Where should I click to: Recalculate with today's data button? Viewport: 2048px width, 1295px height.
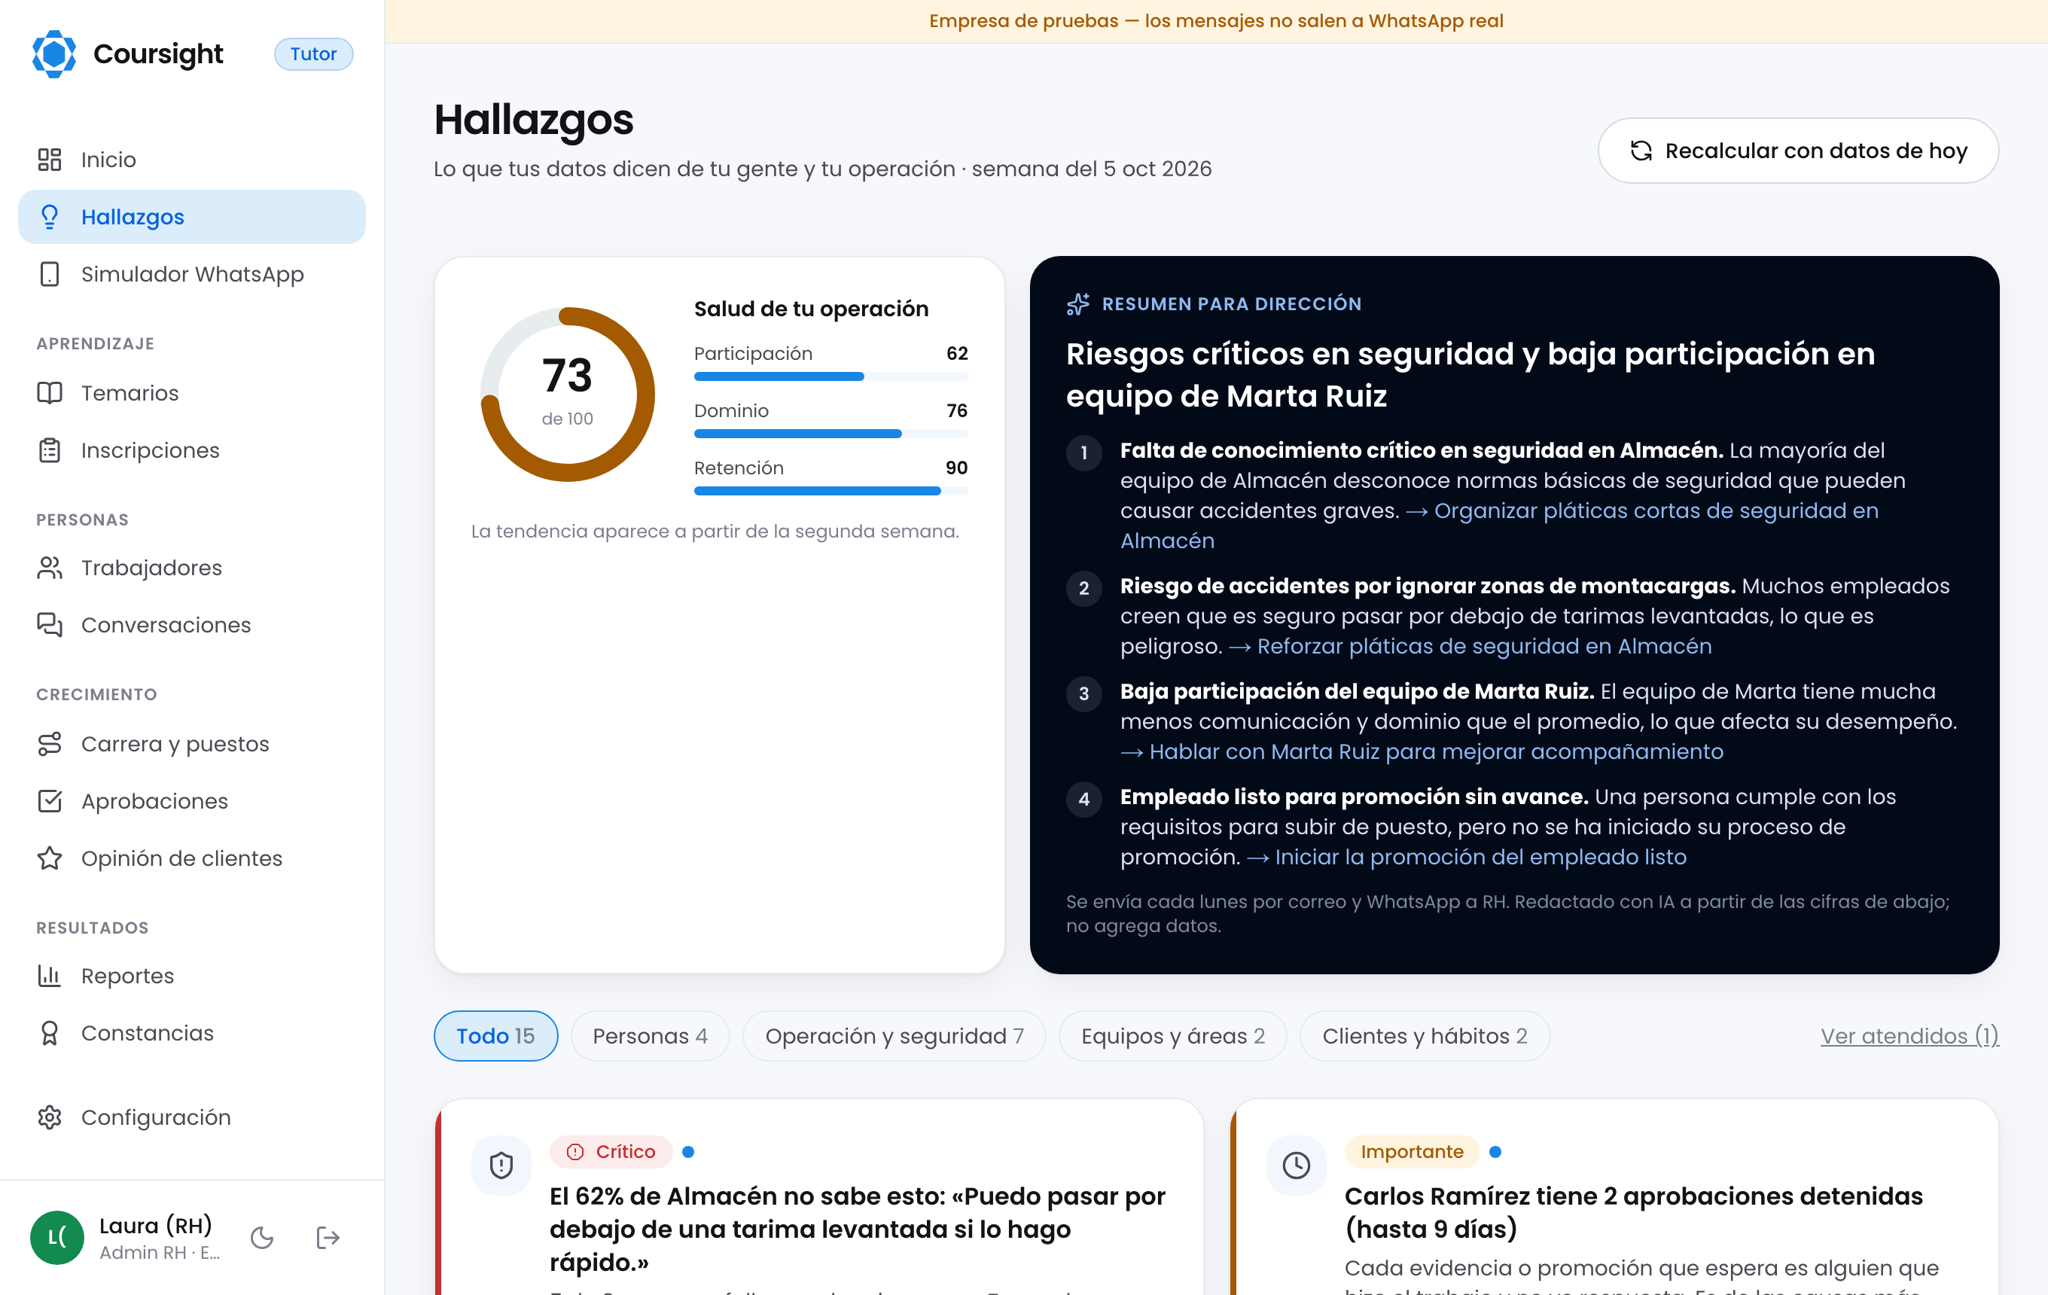click(x=1798, y=151)
